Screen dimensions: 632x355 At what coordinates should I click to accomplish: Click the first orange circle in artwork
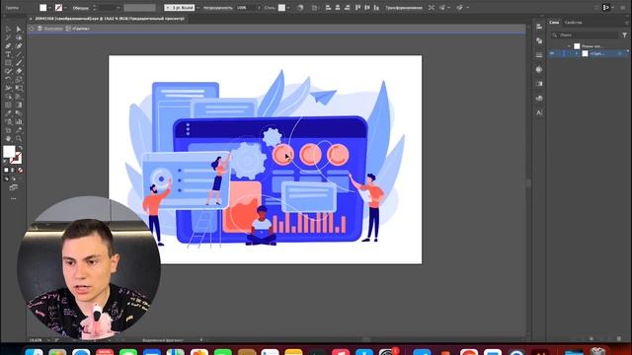pyautogui.click(x=283, y=155)
